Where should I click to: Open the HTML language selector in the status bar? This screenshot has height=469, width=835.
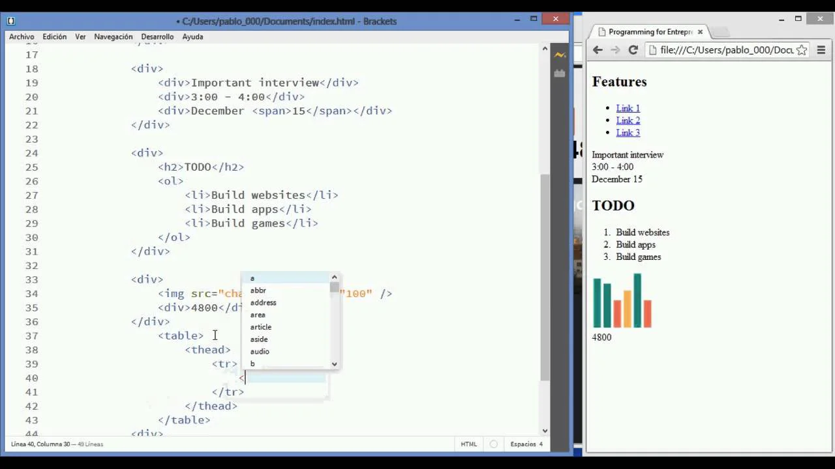click(x=468, y=444)
